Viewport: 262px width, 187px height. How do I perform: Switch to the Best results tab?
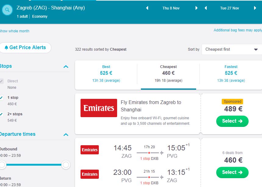106,73
